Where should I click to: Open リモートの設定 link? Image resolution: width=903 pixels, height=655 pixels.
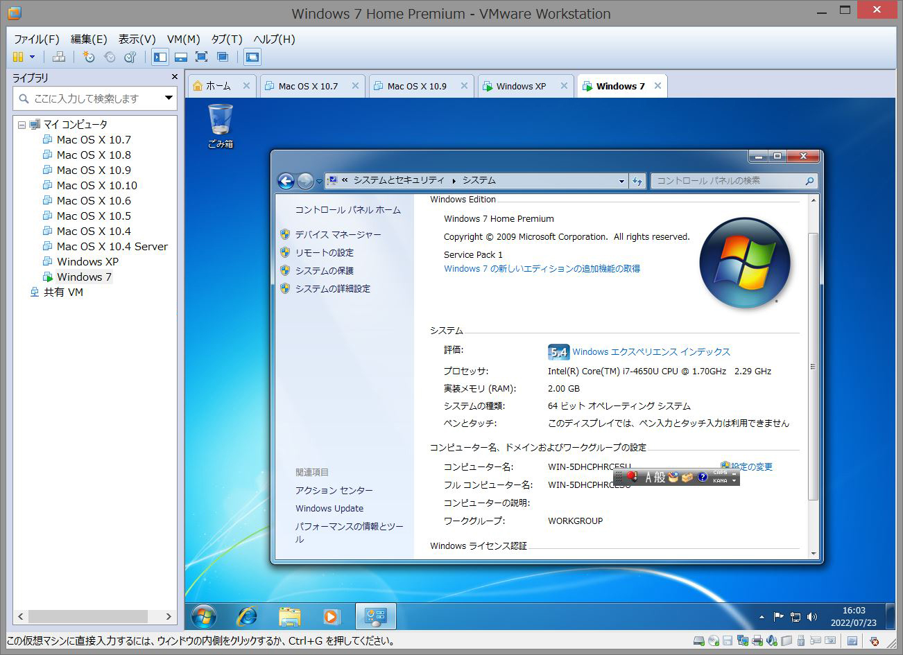(324, 252)
